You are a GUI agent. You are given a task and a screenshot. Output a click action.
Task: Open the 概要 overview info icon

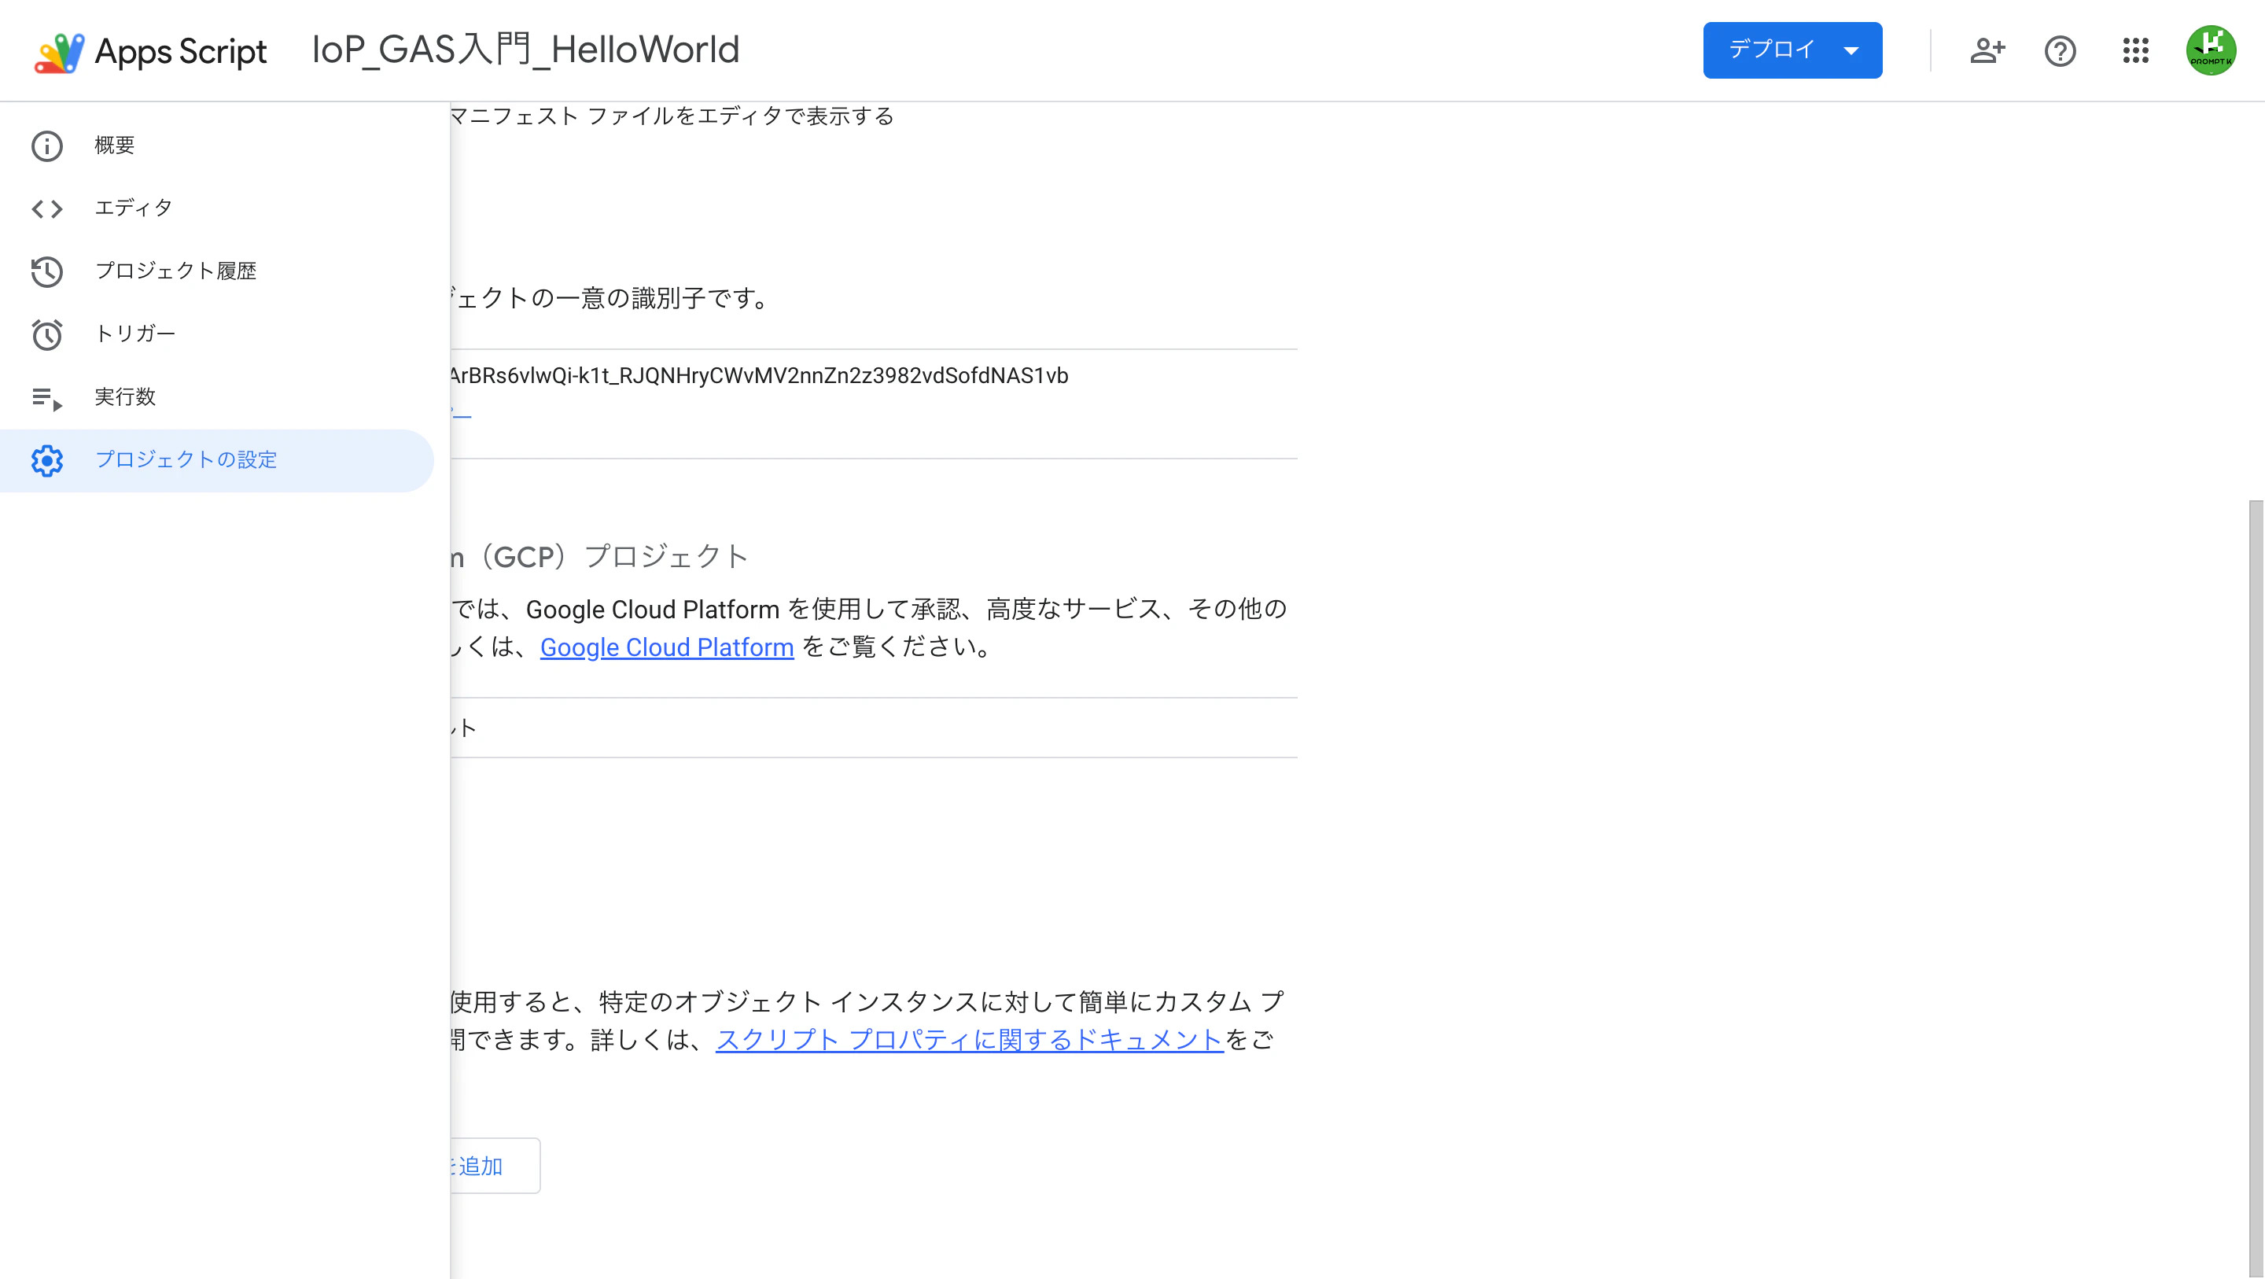click(x=46, y=146)
